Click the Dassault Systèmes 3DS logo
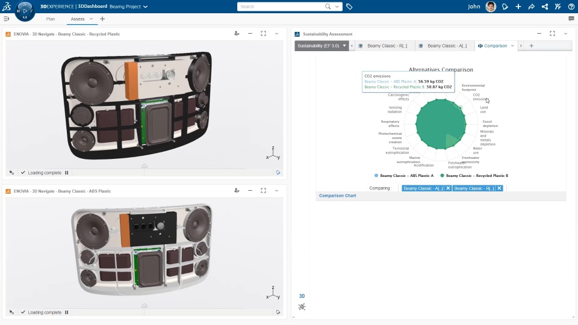Image resolution: width=578 pixels, height=325 pixels. [7, 6]
